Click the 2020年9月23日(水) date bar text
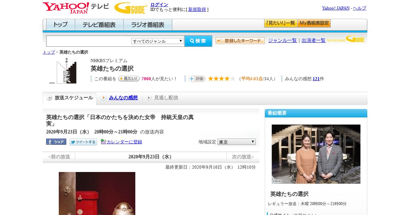The image size is (410, 215). (151, 157)
